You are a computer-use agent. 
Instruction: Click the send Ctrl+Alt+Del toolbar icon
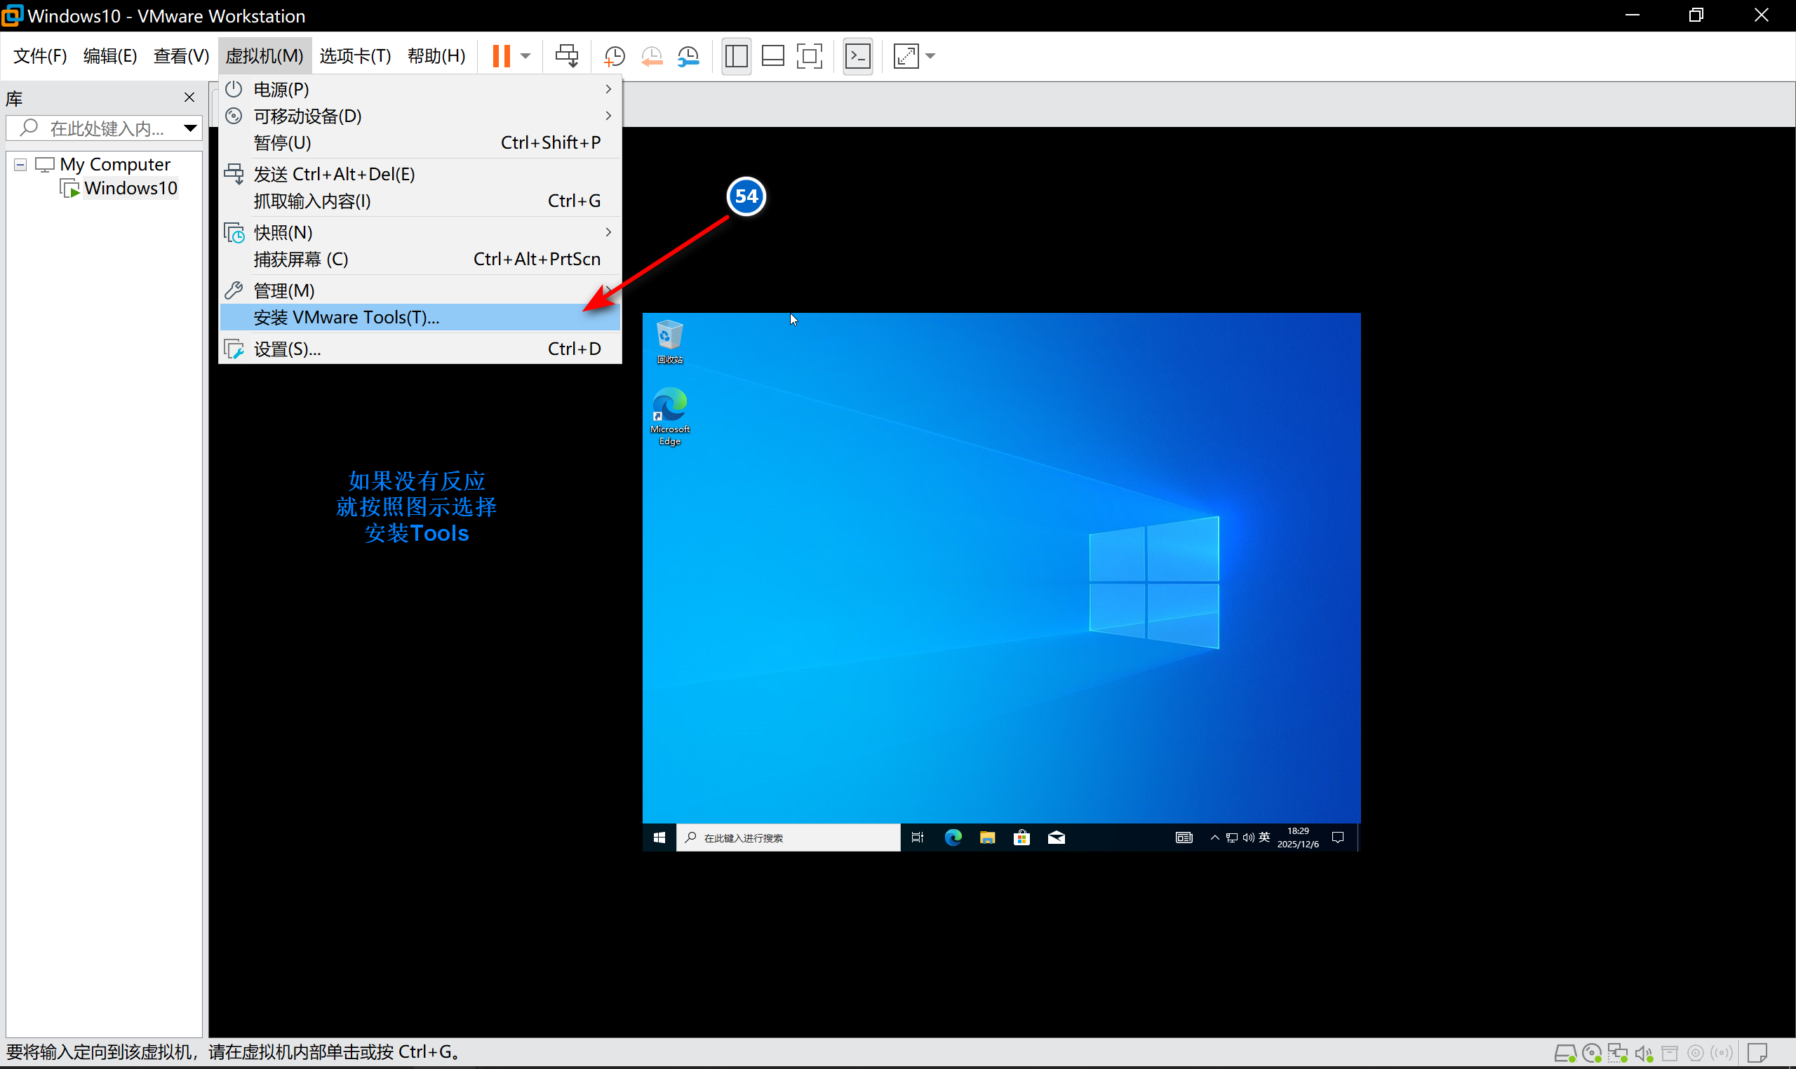click(567, 56)
